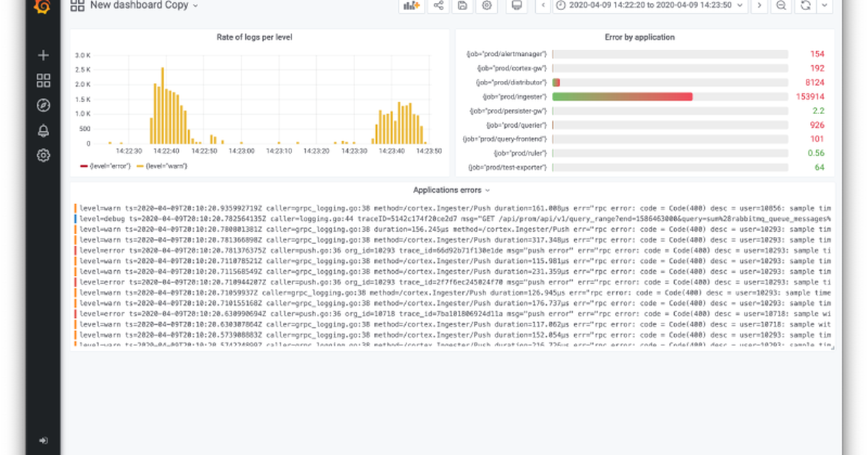Open Configuration gear icon in sidebar
Screen dimensions: 868x455
(x=43, y=155)
